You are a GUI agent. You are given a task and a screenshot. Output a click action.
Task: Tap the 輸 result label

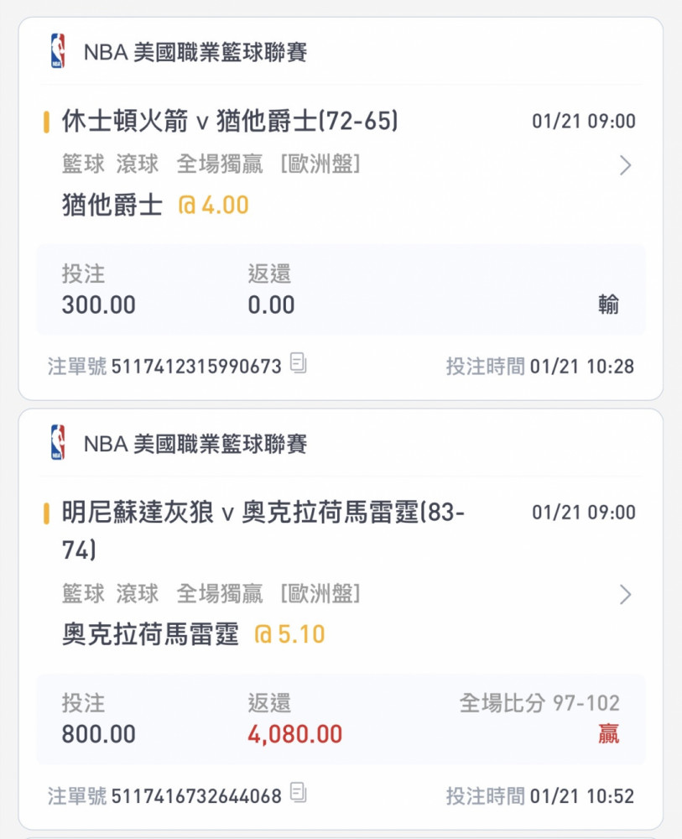click(x=609, y=305)
